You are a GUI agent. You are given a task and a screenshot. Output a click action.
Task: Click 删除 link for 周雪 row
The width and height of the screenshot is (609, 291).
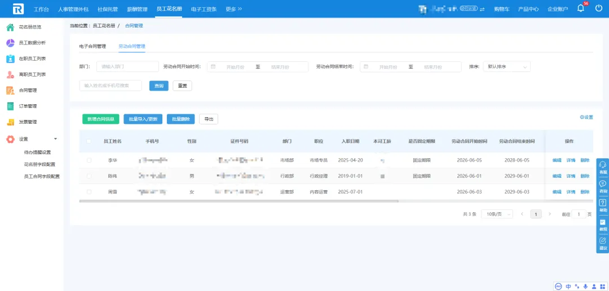(x=585, y=192)
